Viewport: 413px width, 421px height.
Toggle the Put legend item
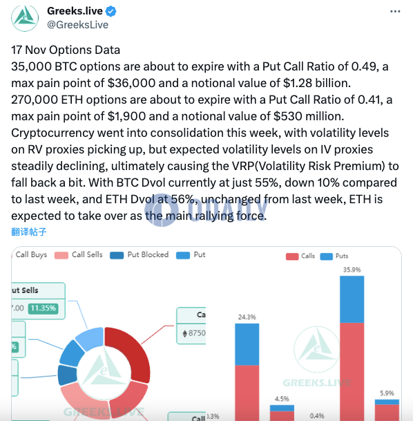tap(191, 255)
